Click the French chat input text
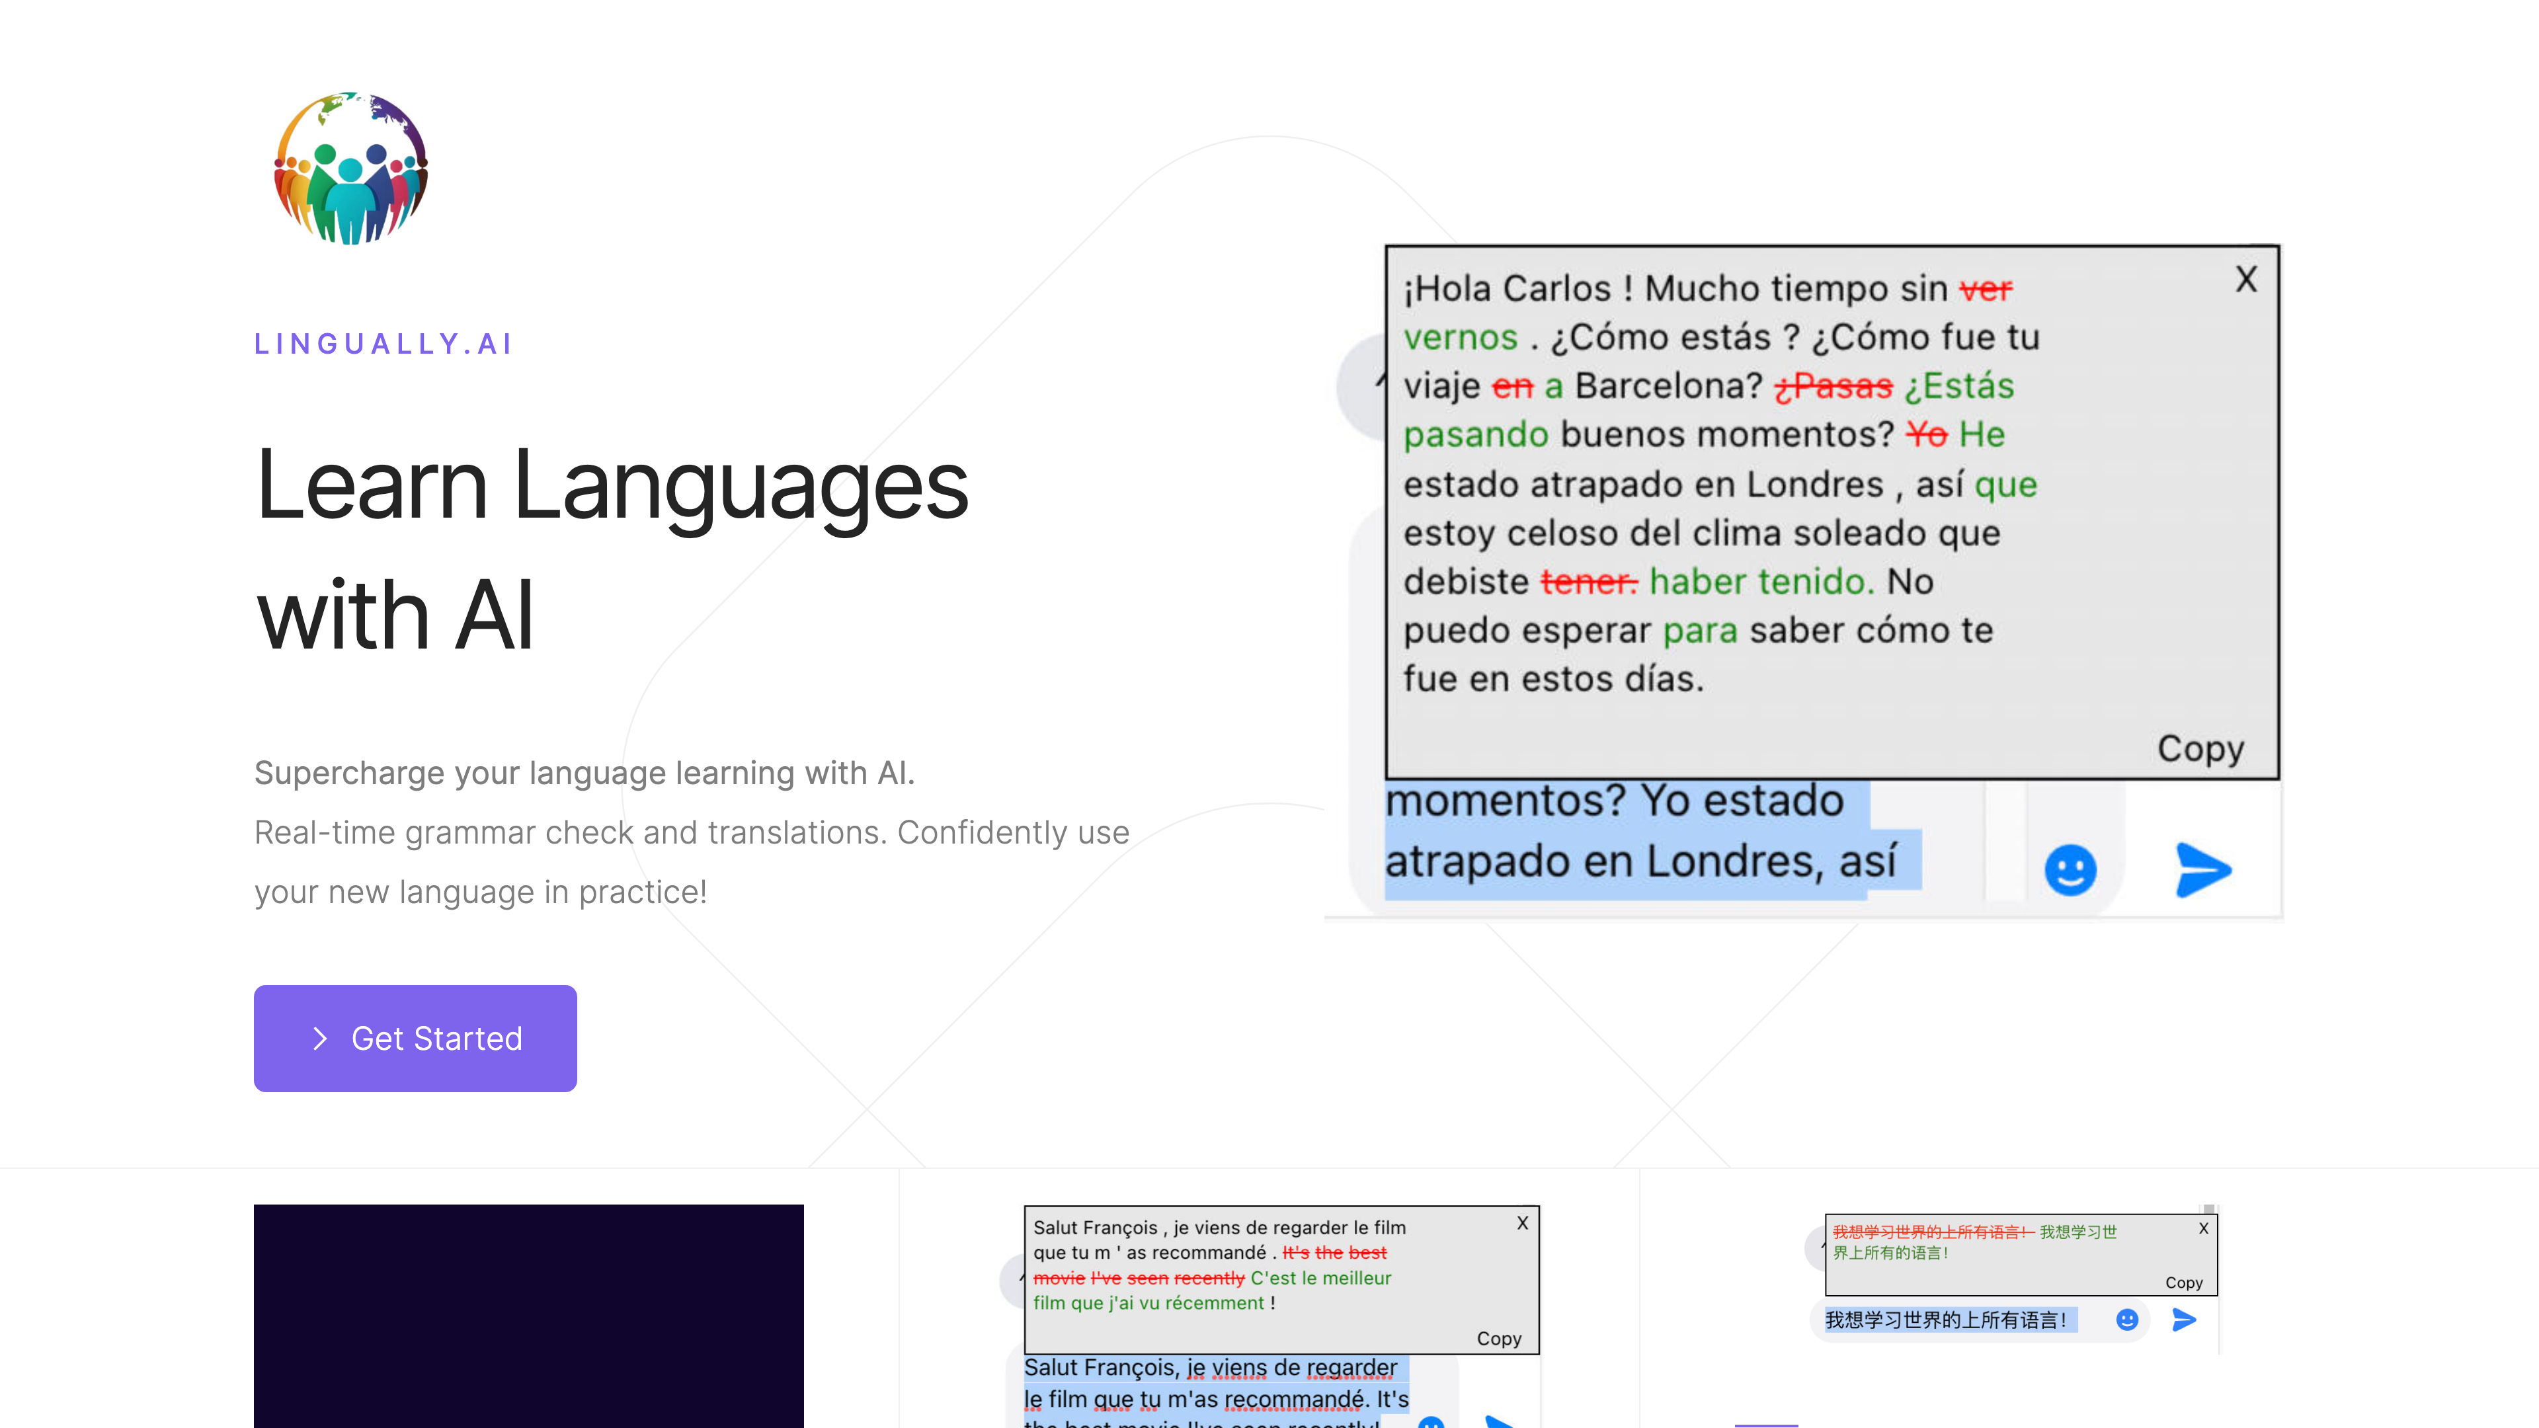The image size is (2539, 1428). 1217,1392
